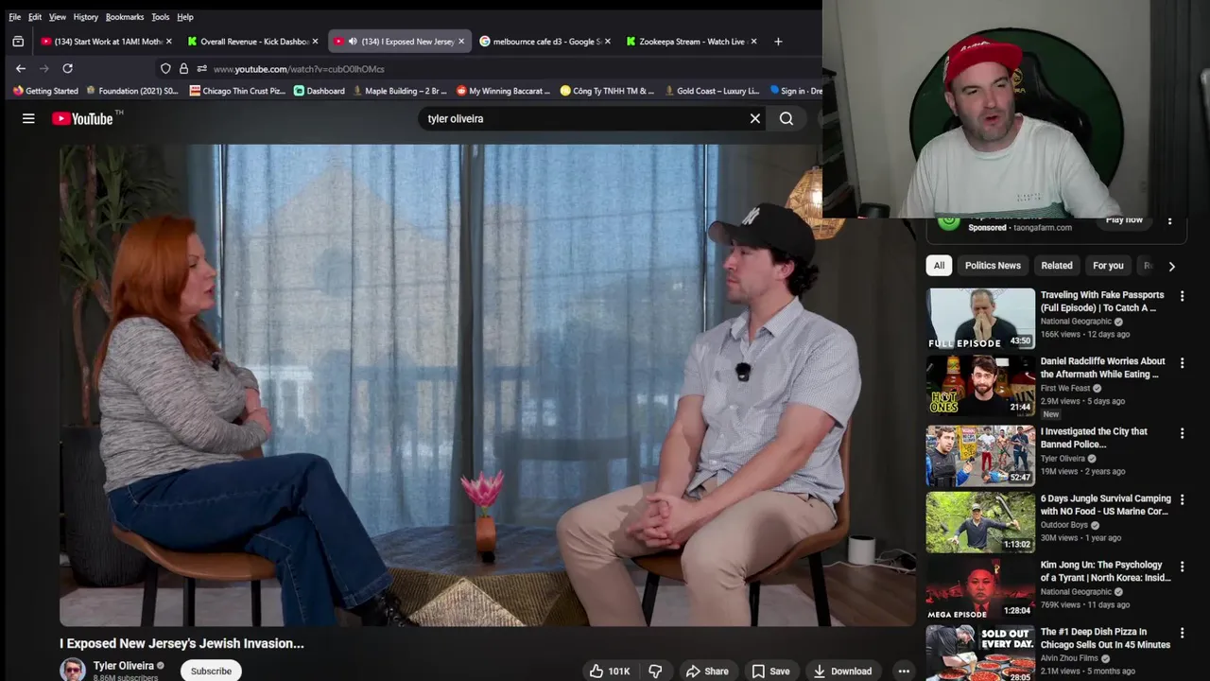Open Tyler Oliveira channel avatar
Image resolution: width=1210 pixels, height=681 pixels.
tap(73, 670)
